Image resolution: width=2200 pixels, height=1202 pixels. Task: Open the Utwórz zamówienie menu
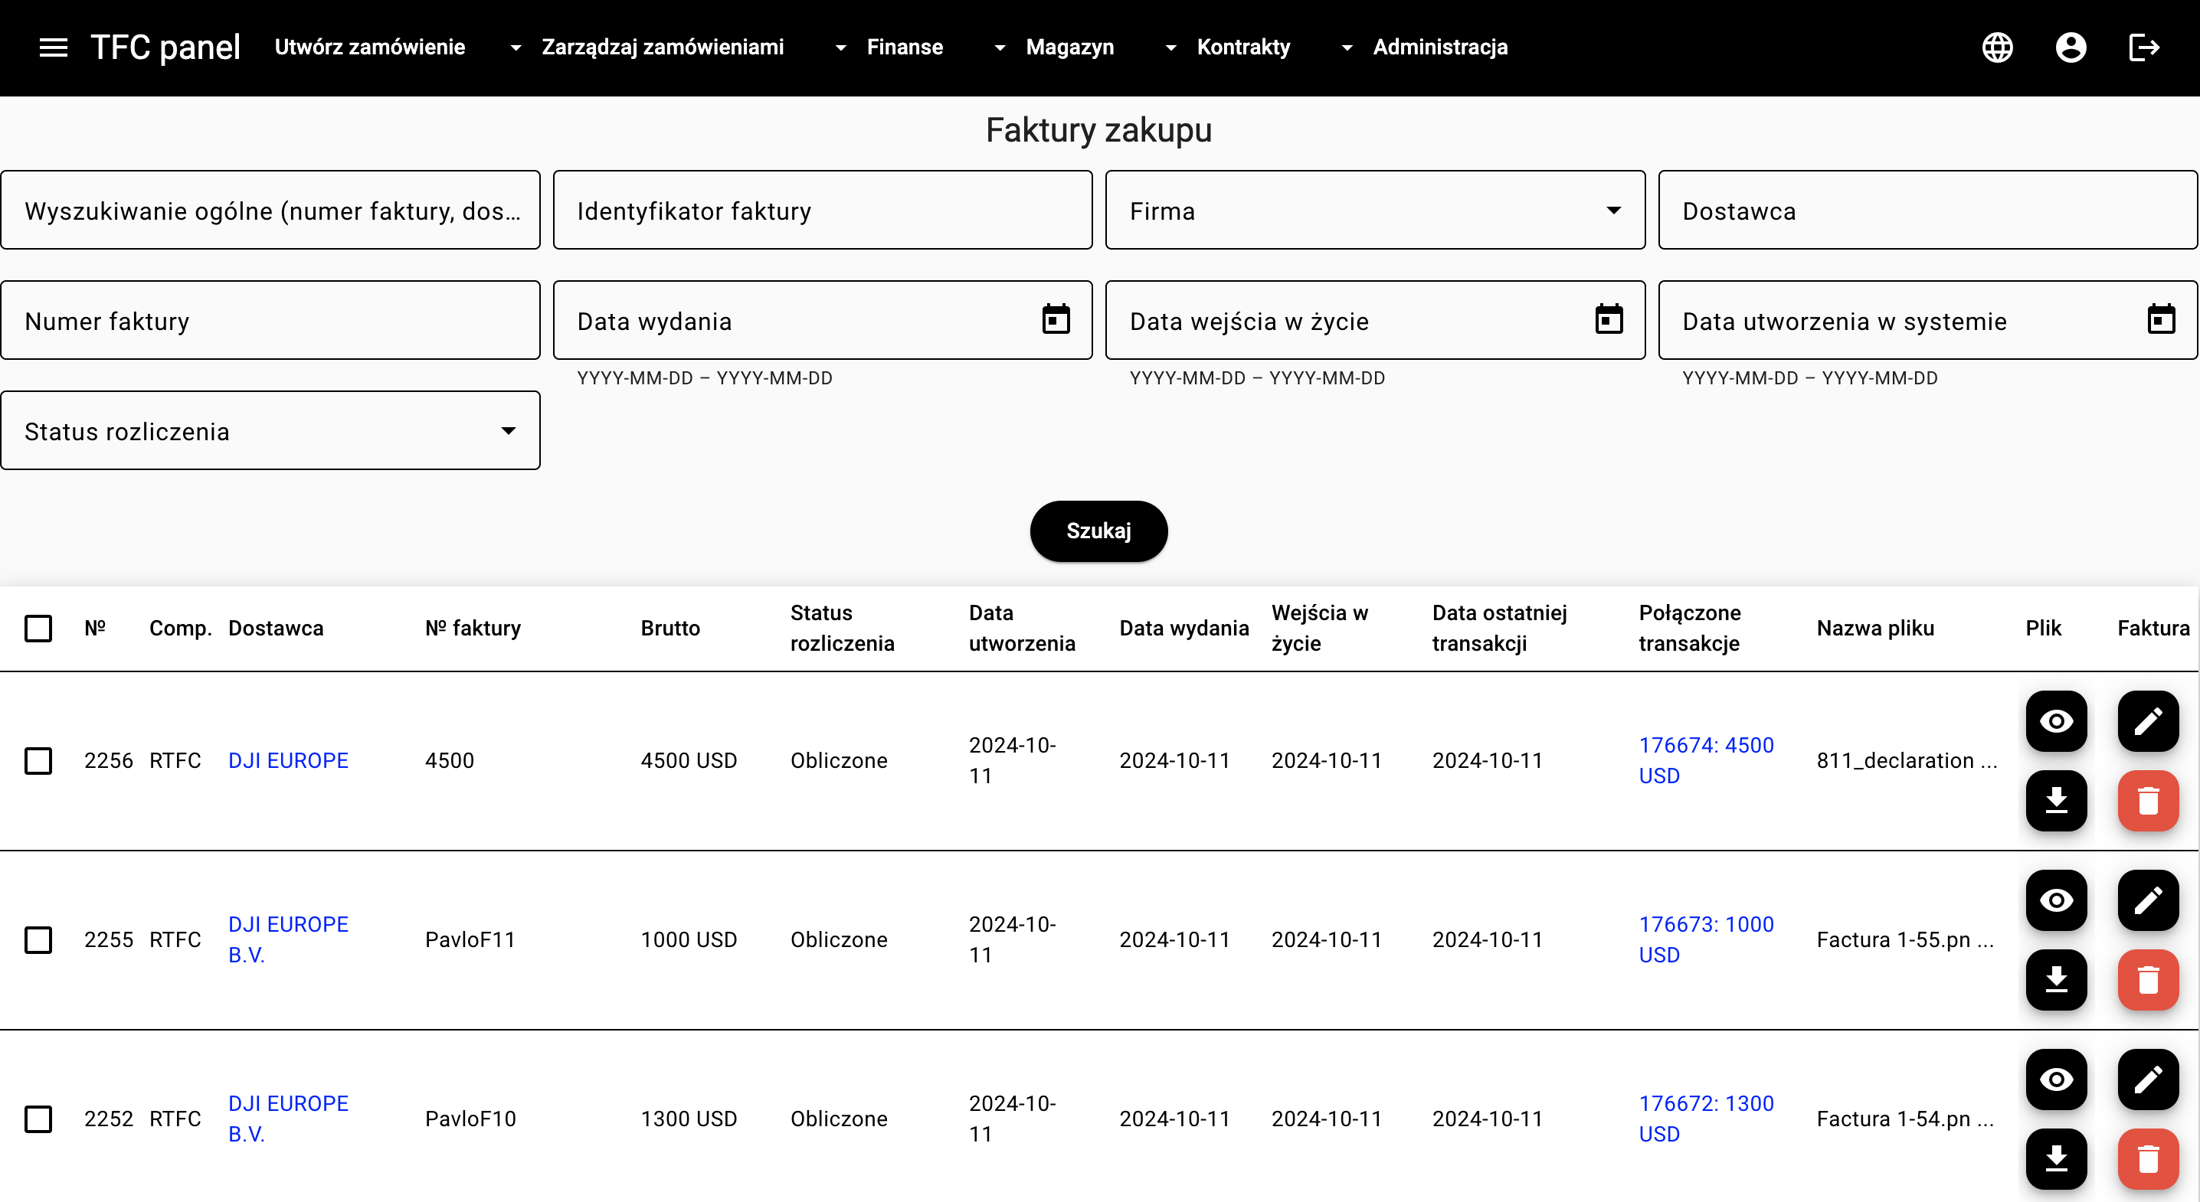click(x=370, y=47)
